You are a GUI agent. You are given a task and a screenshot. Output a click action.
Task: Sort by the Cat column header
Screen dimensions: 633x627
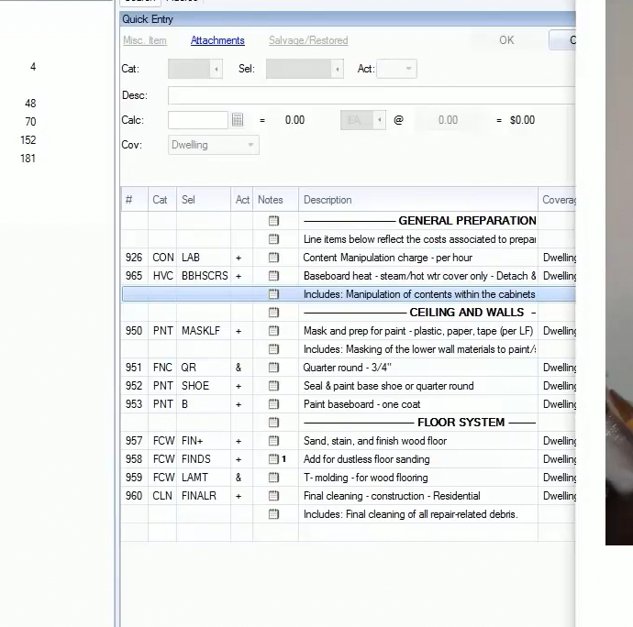[x=162, y=200]
